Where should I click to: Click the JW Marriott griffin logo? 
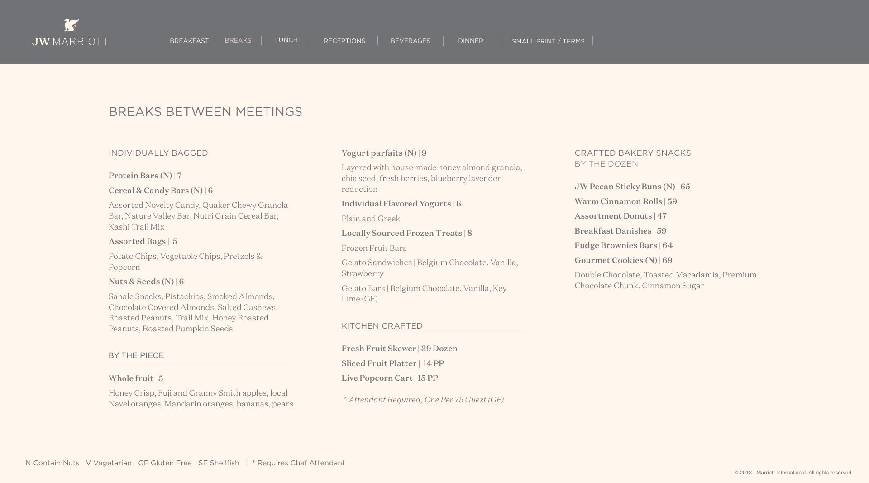coord(71,33)
